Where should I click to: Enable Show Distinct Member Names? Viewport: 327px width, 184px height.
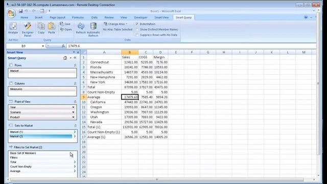[x=137, y=30]
